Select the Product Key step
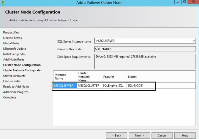Viewport: 199px width, 139px height. coord(11,33)
